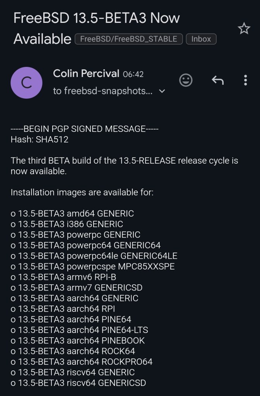260x396 pixels.
Task: Star this FreeBSD 13.5-BETA3 email
Action: click(244, 29)
